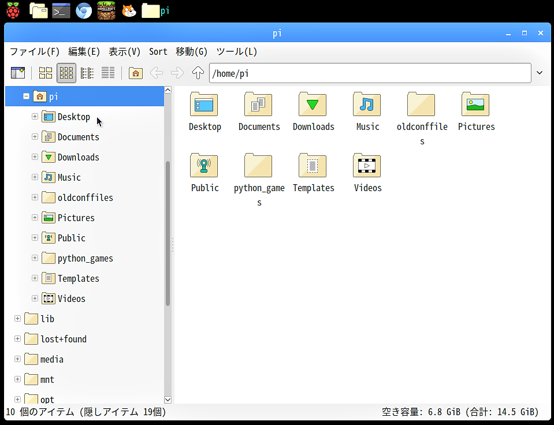Open the 表示(V) menu
Image resolution: width=554 pixels, height=425 pixels.
[x=124, y=51]
